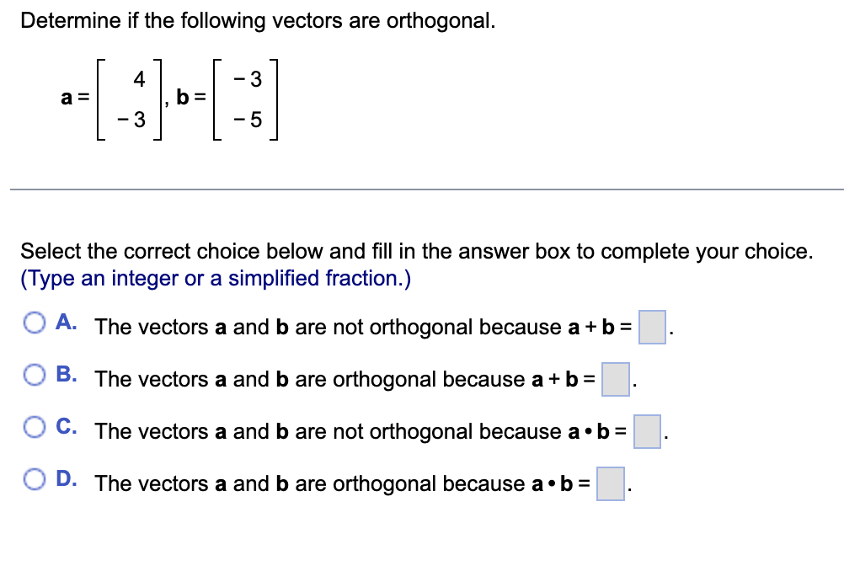
Task: Click the choice D label
Action: click(x=65, y=478)
